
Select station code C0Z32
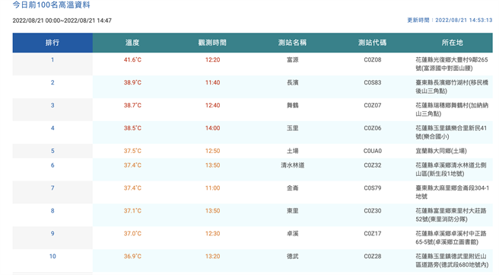372,165
